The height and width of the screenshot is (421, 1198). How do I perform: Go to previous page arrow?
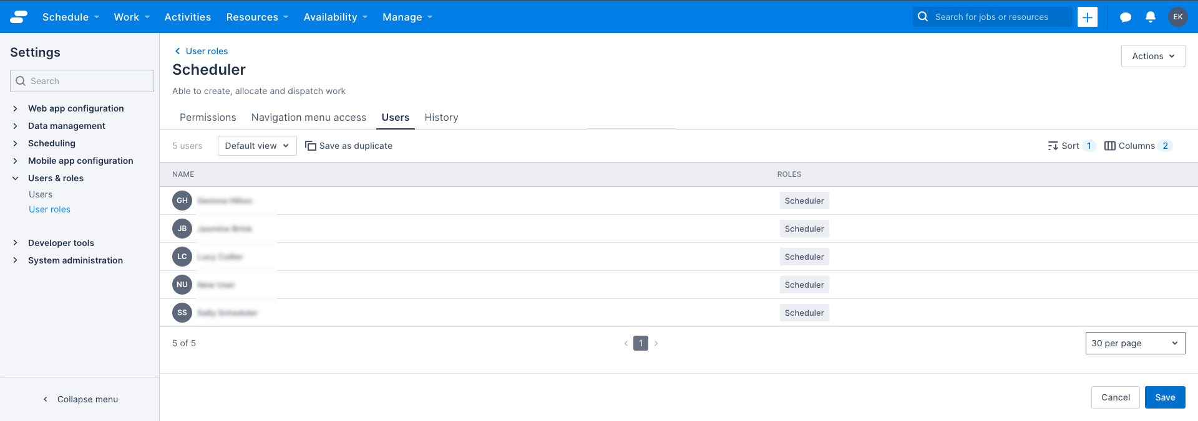[x=626, y=343]
